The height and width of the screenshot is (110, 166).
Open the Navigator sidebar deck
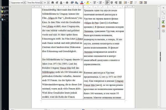163,31
